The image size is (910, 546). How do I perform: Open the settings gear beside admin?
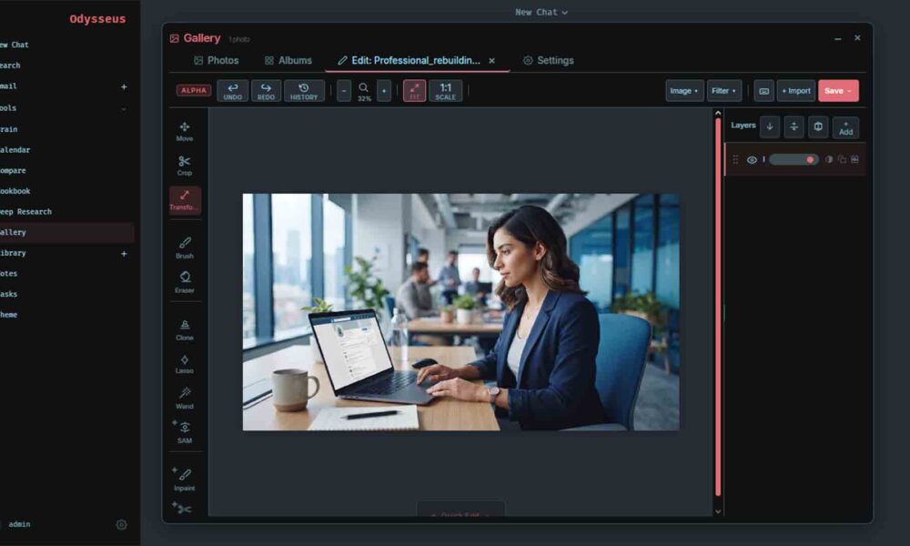click(121, 524)
